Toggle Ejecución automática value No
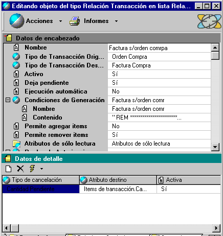Image resolution: width=223 pixels, height=236 pixels. tap(159, 91)
